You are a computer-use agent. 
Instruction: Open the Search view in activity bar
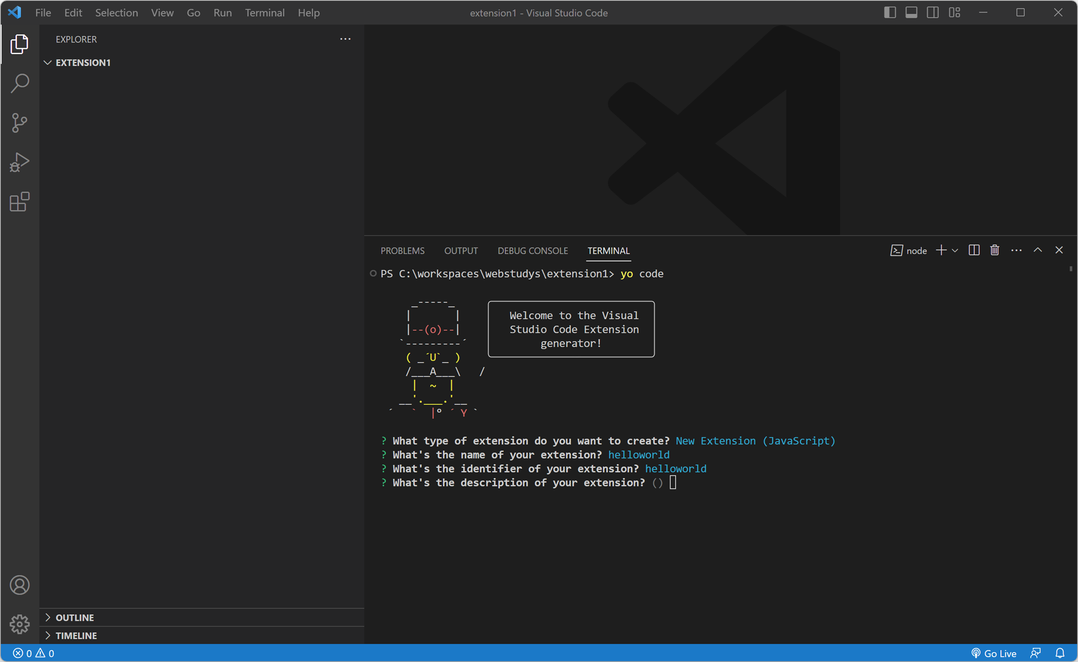click(x=19, y=83)
